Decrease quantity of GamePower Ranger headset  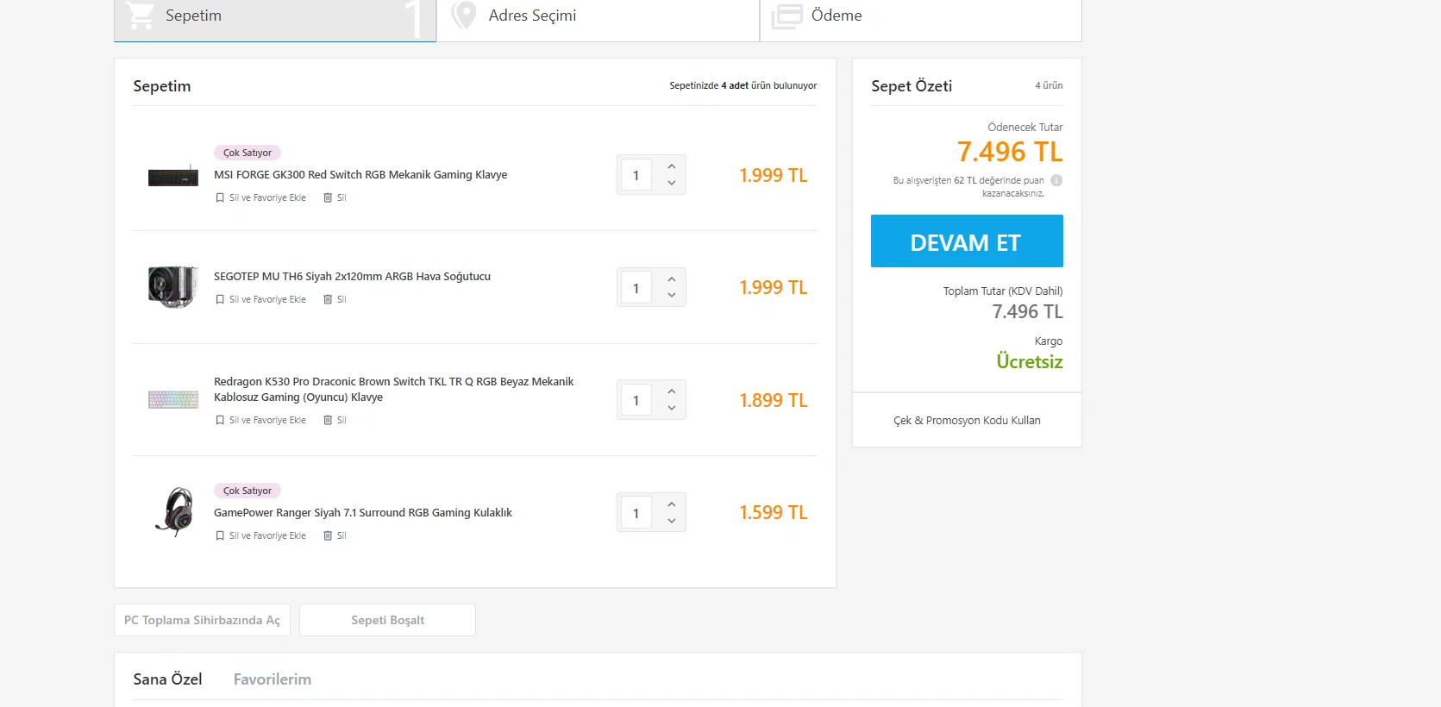671,521
